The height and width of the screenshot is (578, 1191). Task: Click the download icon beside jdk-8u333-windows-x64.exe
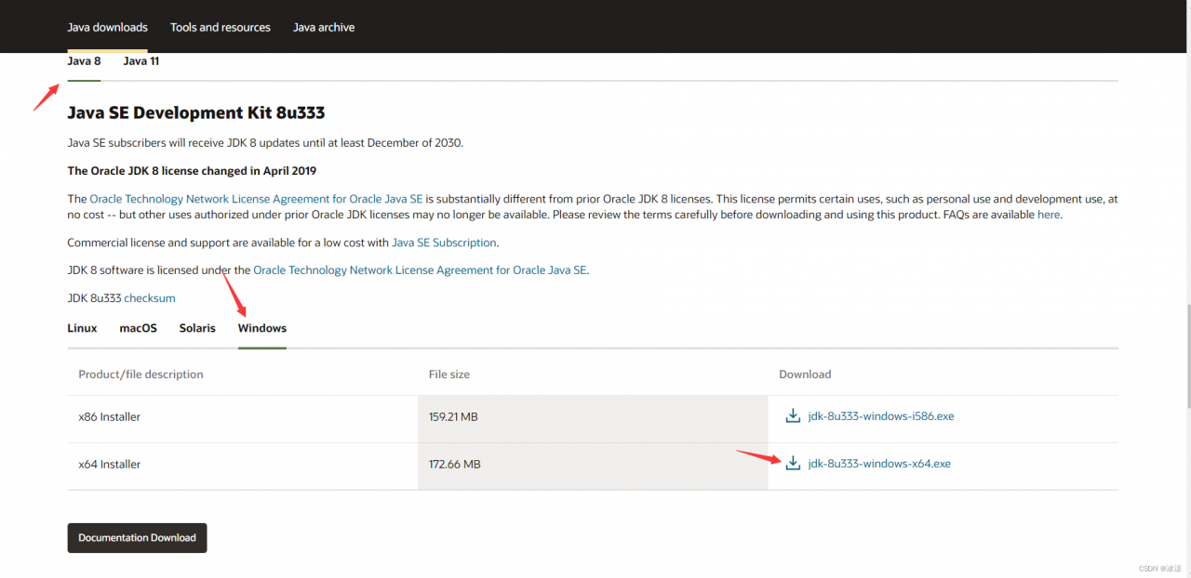tap(793, 464)
